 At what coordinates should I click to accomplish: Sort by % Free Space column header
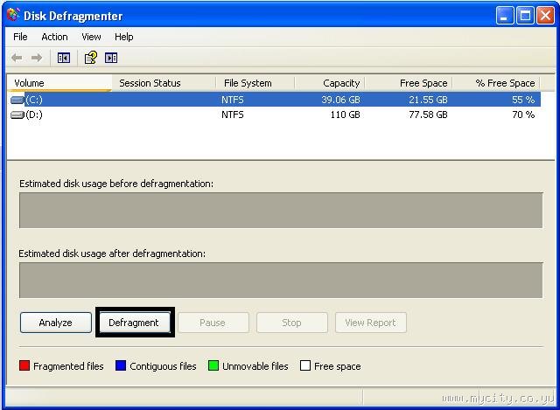(496, 83)
